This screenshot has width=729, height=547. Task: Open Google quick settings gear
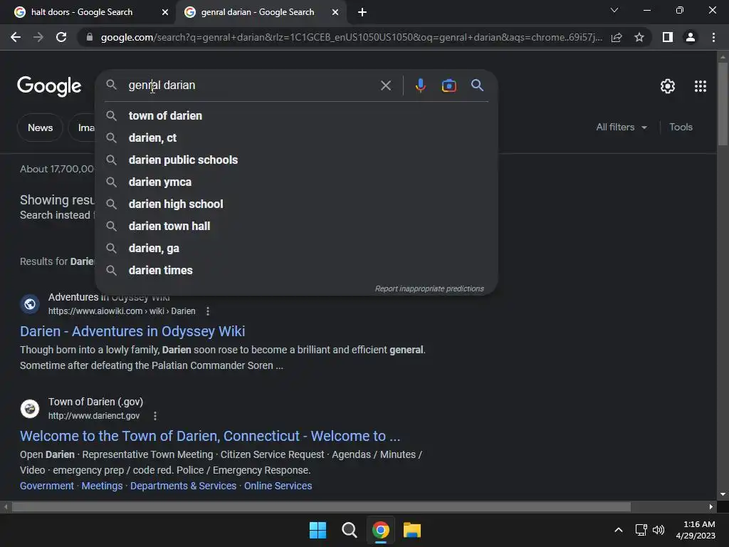[668, 86]
